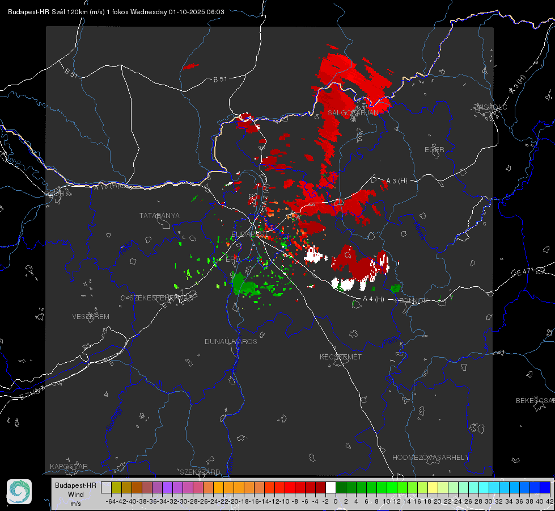Select the yellow swatch between 18 and 20
Viewport: 555px width, 511px height.
[x=433, y=487]
